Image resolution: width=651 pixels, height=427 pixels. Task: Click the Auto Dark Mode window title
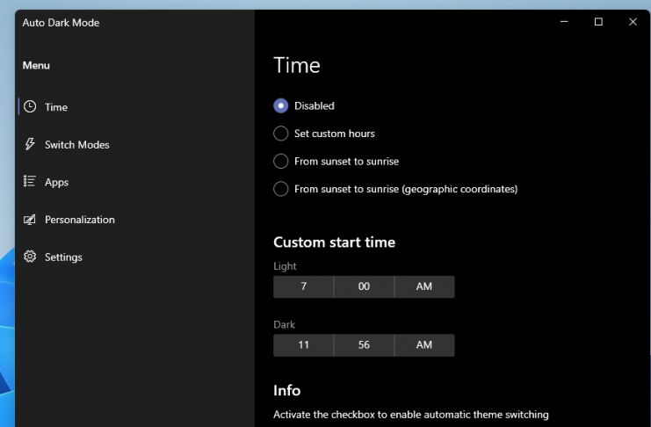61,23
